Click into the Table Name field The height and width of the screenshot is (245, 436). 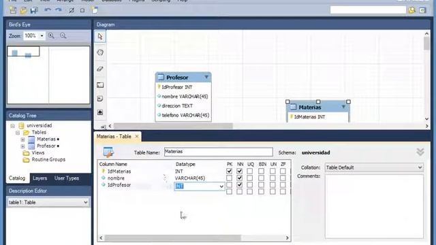tap(218, 152)
